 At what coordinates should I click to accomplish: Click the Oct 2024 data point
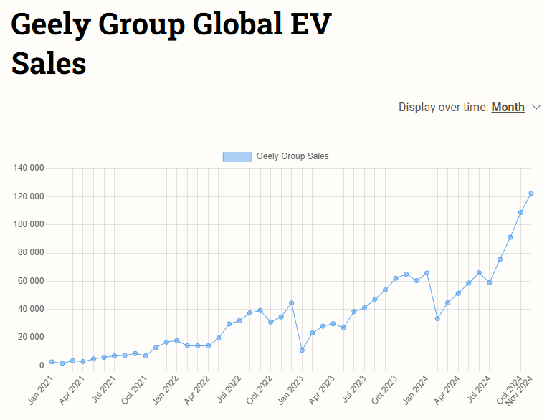(x=521, y=212)
